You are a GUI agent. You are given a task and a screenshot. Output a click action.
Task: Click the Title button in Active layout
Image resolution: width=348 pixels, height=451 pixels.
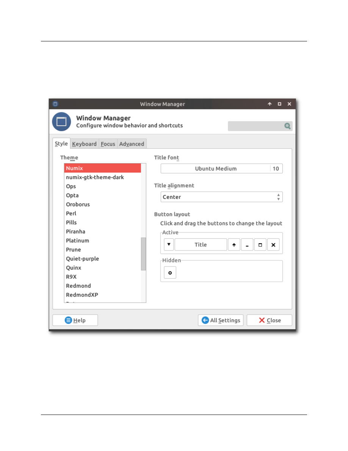pyautogui.click(x=201, y=244)
